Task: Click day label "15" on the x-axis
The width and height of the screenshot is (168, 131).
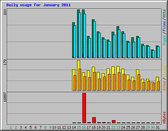Action: pyautogui.click(x=79, y=127)
